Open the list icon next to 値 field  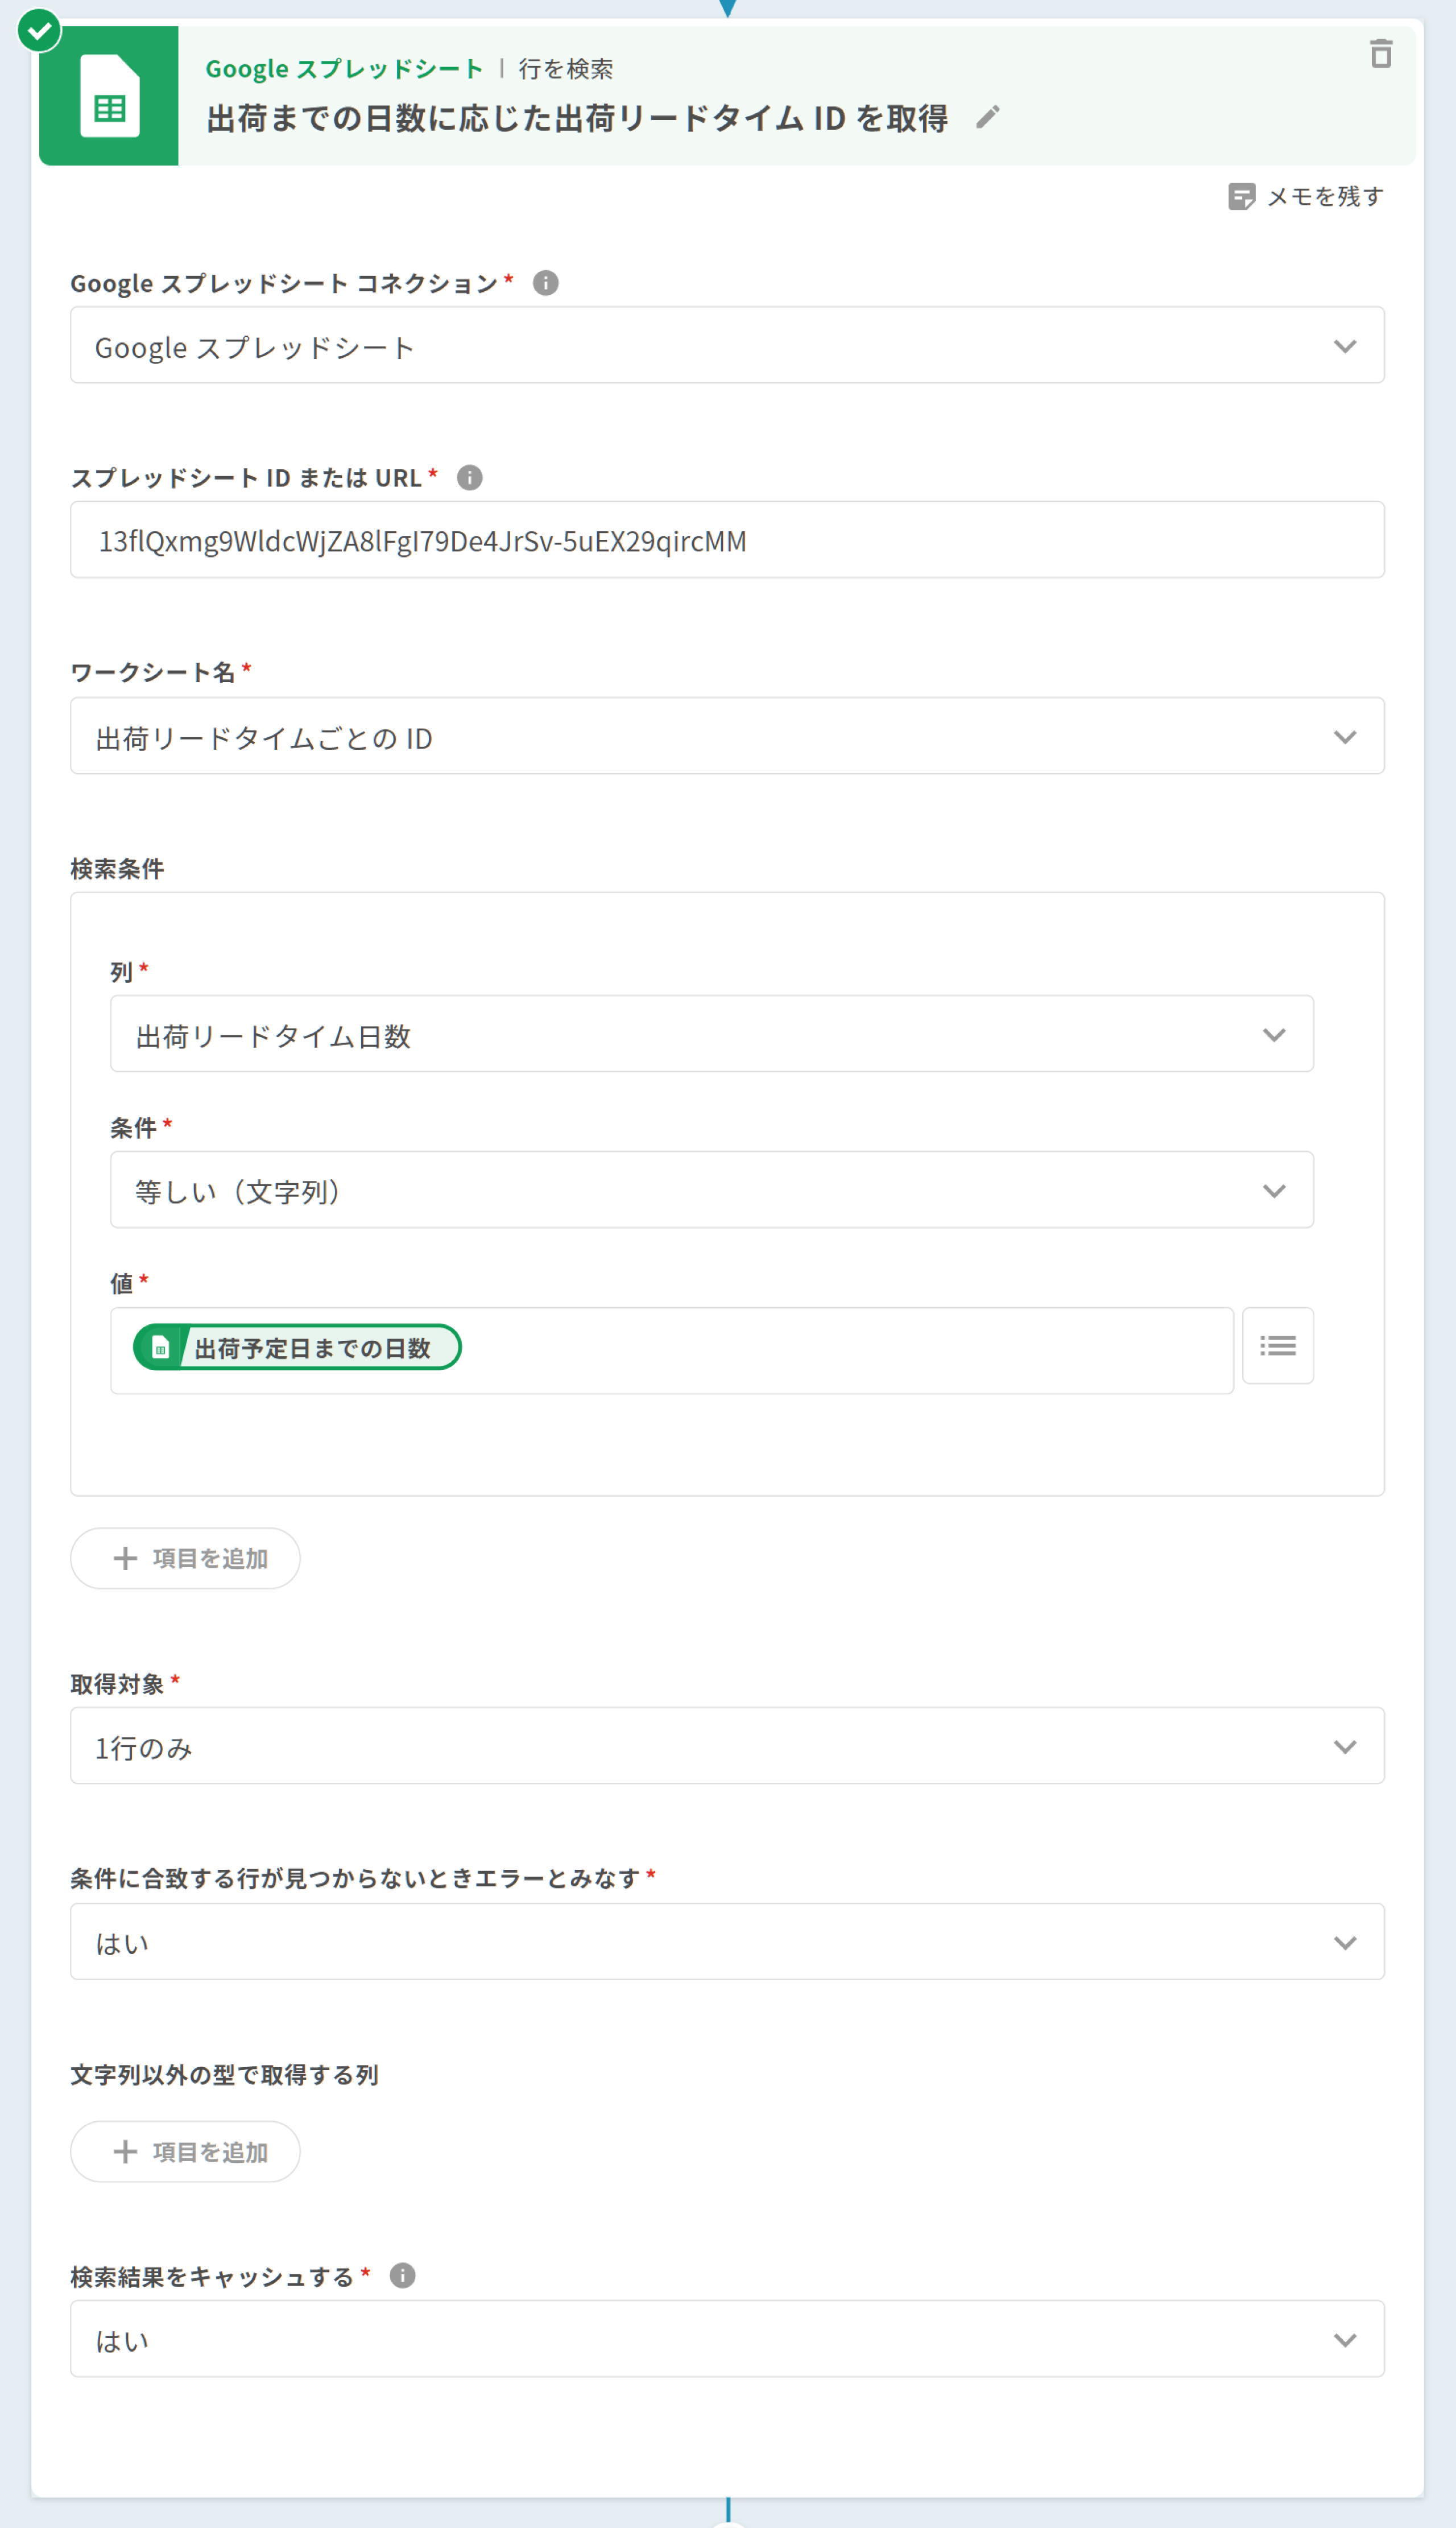[x=1277, y=1345]
